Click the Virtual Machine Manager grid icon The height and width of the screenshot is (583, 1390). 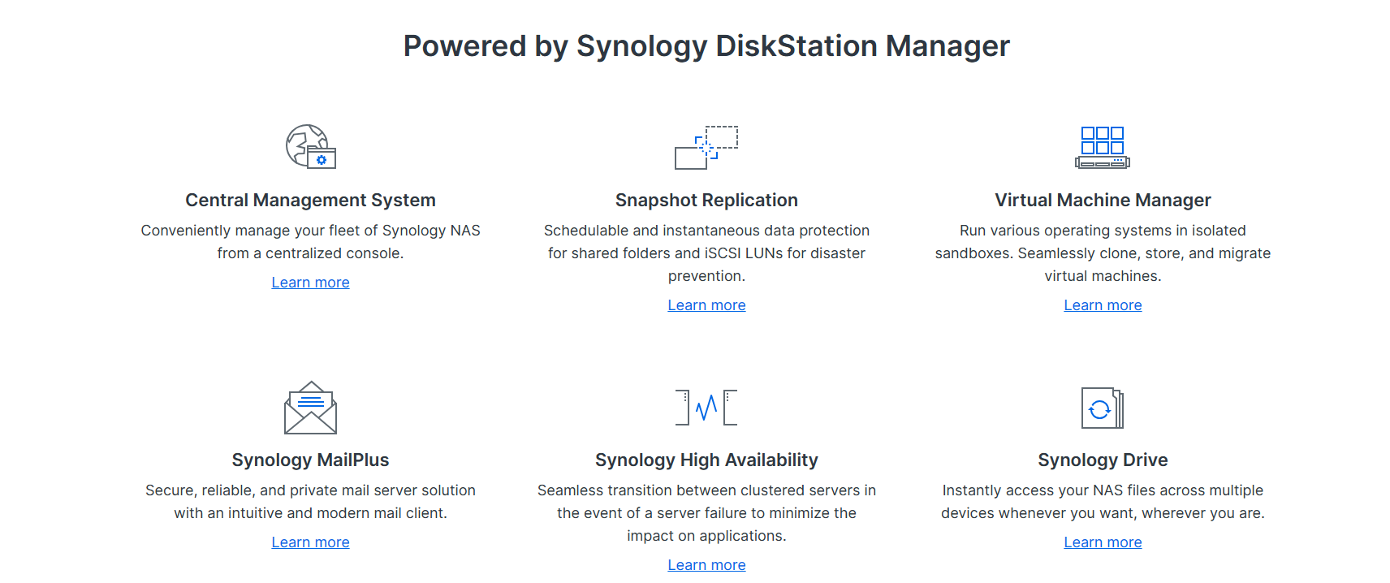pos(1103,147)
